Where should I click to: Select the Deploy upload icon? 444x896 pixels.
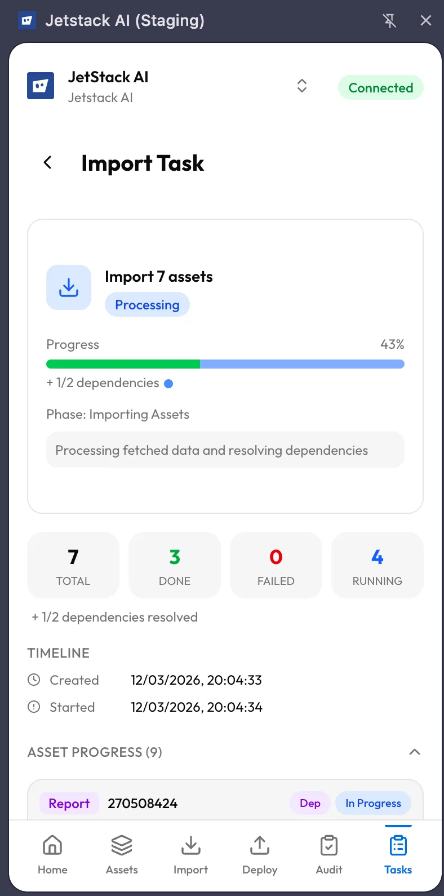point(259,845)
